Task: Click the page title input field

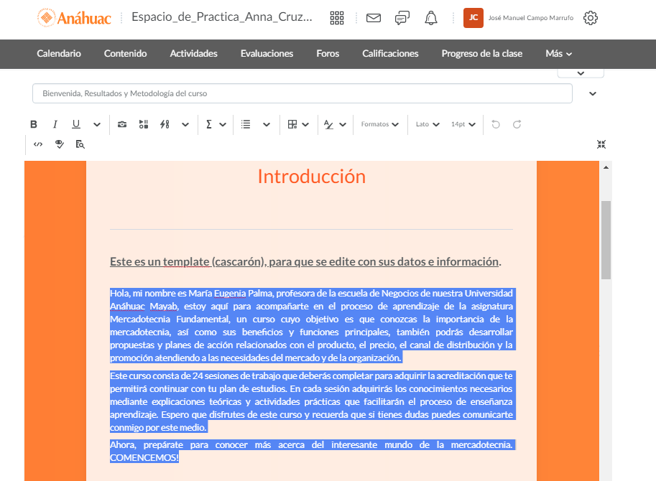Action: (x=302, y=93)
